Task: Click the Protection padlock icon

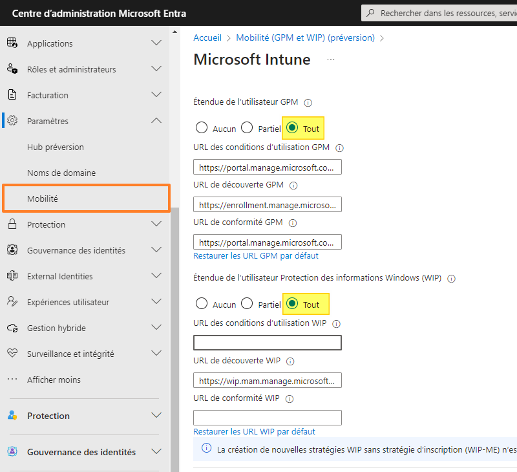Action: 12,224
